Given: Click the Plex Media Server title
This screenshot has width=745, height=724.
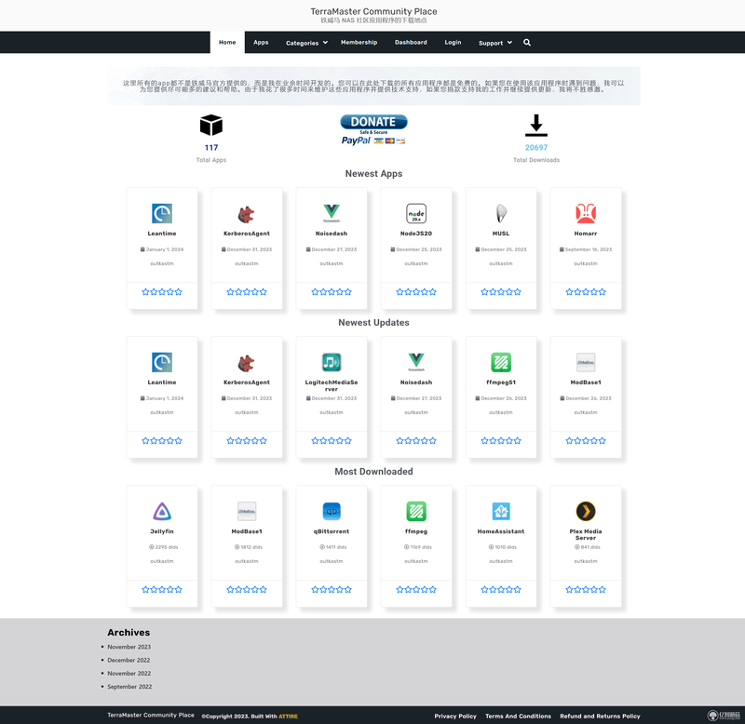Looking at the screenshot, I should (x=586, y=534).
